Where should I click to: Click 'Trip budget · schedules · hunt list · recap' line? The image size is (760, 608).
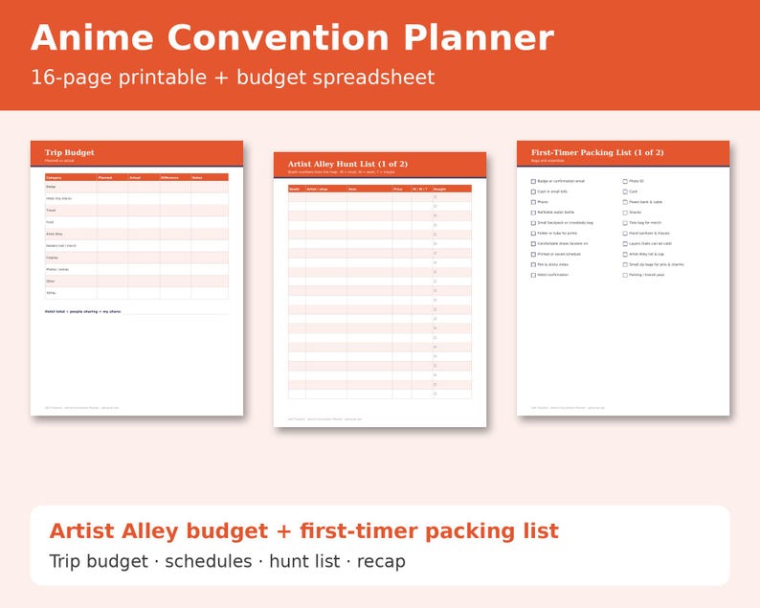coord(227,561)
